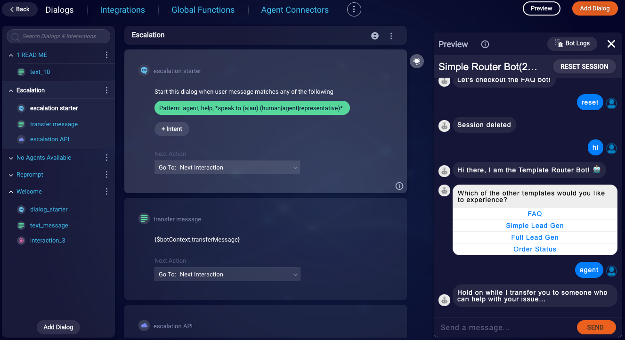Click the Send a message input field
This screenshot has height=340, width=625.
tap(505, 327)
